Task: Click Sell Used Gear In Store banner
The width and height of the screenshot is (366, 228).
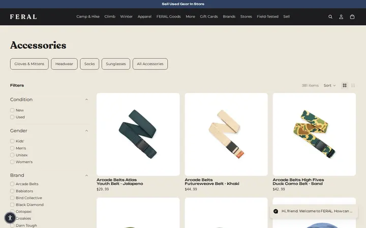Action: pos(183,4)
